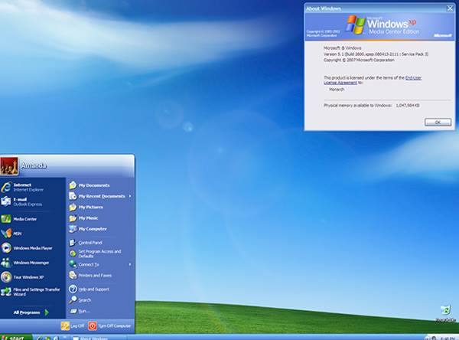Click OK in About Windows dialog
The image size is (459, 340).
click(x=438, y=123)
